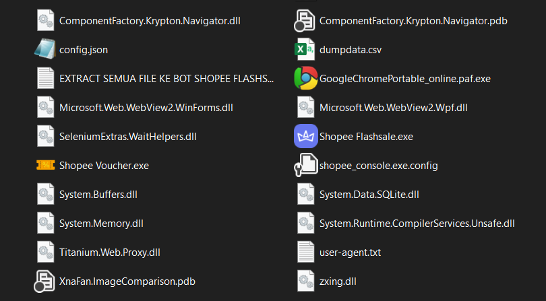Image resolution: width=546 pixels, height=301 pixels.
Task: Select the Titanium.Web.Proxy.dll file name
Action: [x=110, y=253]
